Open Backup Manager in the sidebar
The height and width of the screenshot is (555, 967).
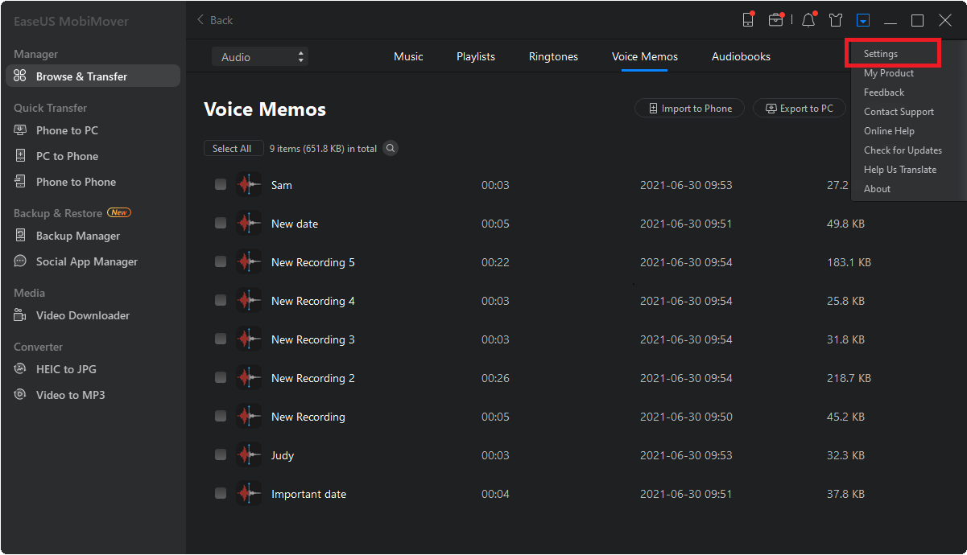77,236
